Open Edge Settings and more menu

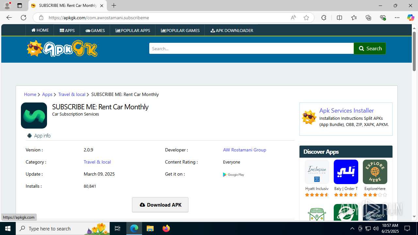point(397,18)
